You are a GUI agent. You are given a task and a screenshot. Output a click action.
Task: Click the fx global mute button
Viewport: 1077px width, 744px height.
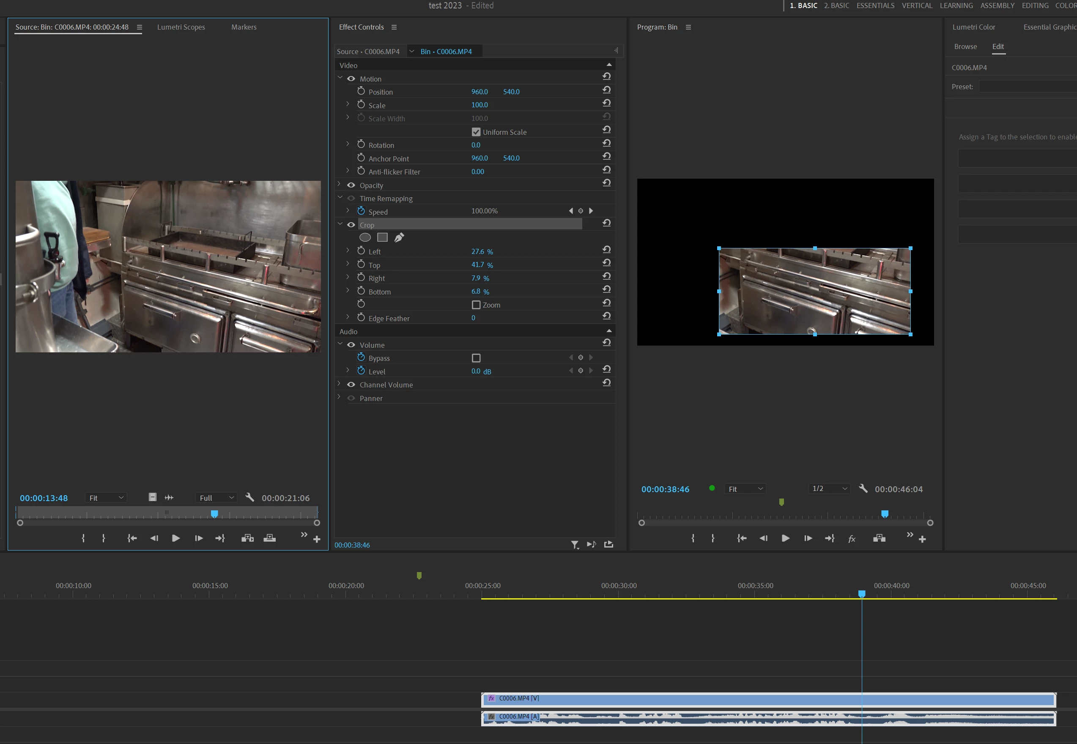[x=852, y=539]
